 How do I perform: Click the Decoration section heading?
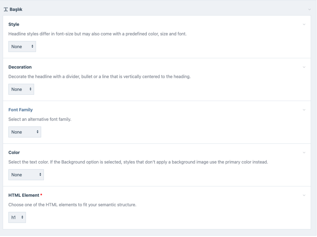pyautogui.click(x=20, y=67)
